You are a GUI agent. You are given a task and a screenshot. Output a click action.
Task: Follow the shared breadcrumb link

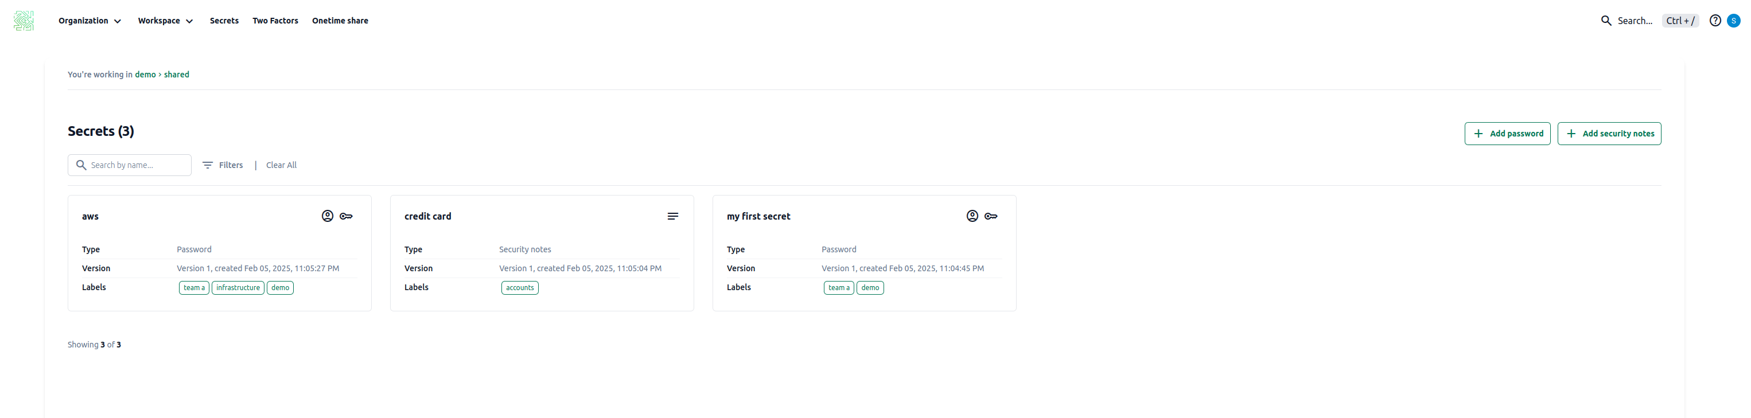(x=177, y=75)
